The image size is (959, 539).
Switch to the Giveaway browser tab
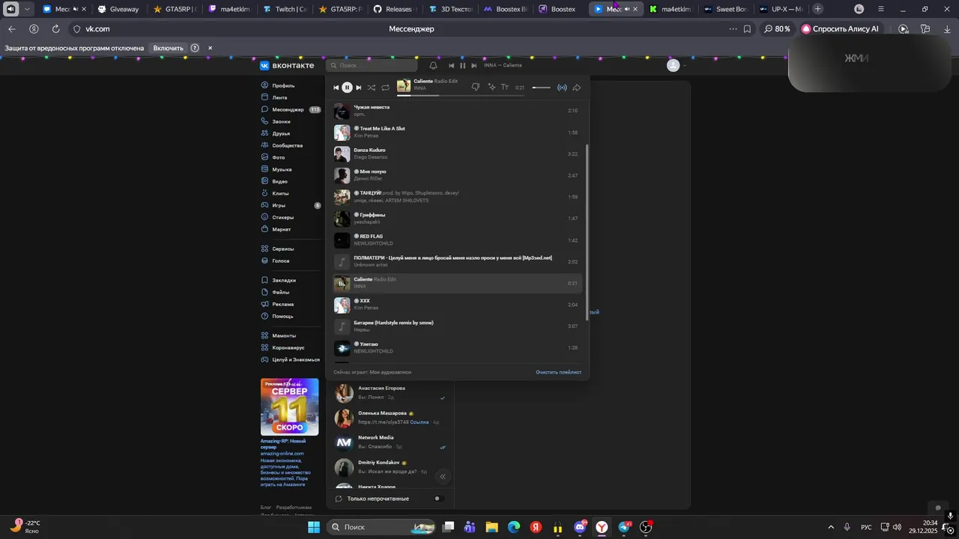[x=118, y=9]
